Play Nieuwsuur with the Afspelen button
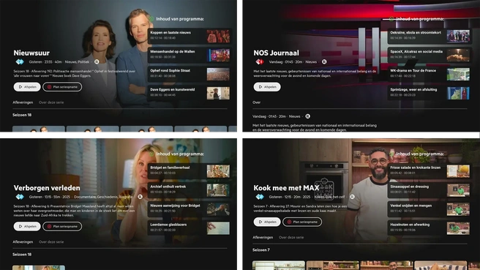 click(x=27, y=87)
